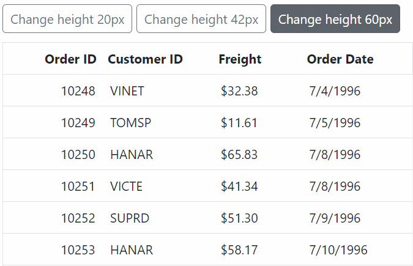Sort by the Freight column header

click(x=240, y=59)
